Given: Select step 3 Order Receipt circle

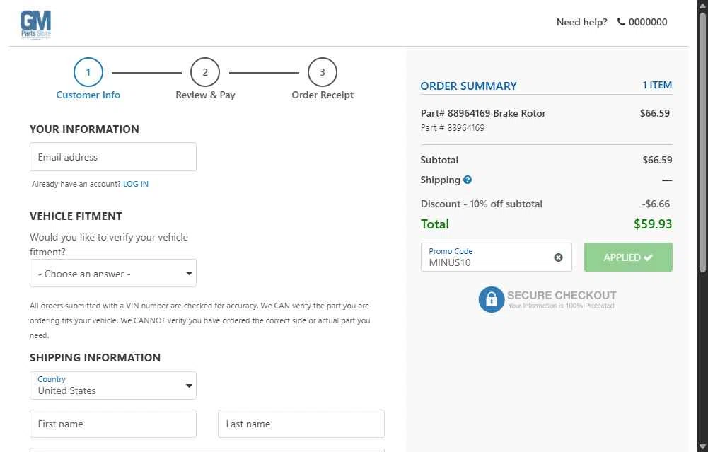Looking at the screenshot, I should click(323, 72).
